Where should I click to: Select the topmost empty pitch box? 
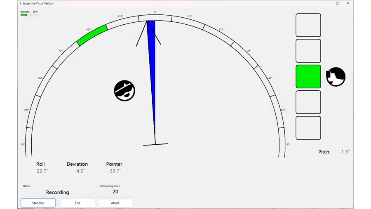[308, 25]
